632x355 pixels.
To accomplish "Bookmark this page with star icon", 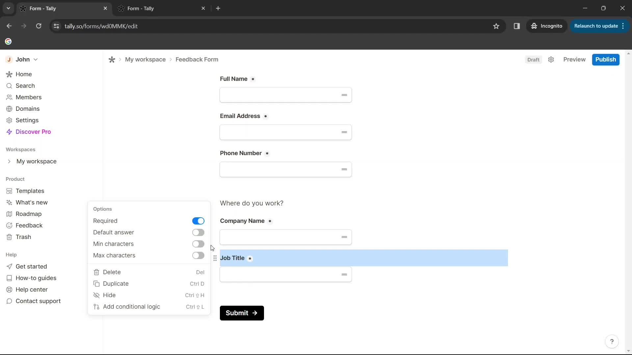I will point(496,26).
